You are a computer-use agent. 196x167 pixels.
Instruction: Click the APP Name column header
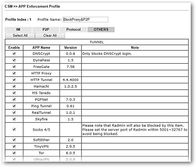tap(41, 48)
